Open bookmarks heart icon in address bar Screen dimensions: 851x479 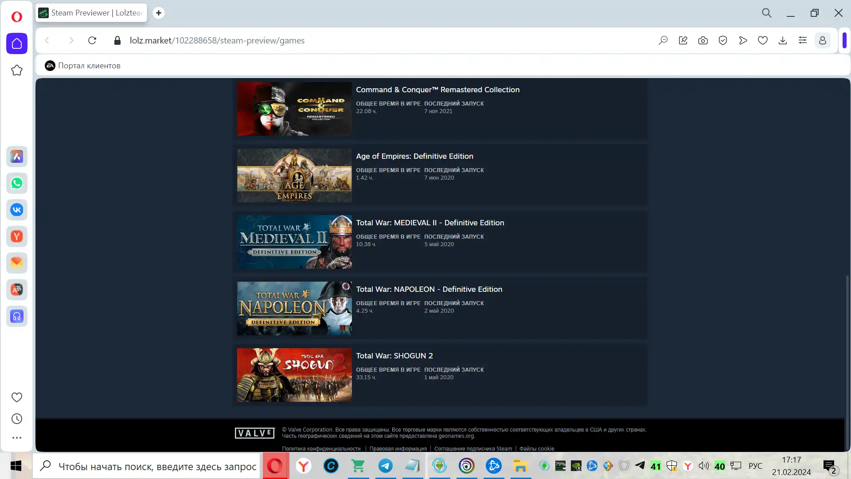(763, 40)
